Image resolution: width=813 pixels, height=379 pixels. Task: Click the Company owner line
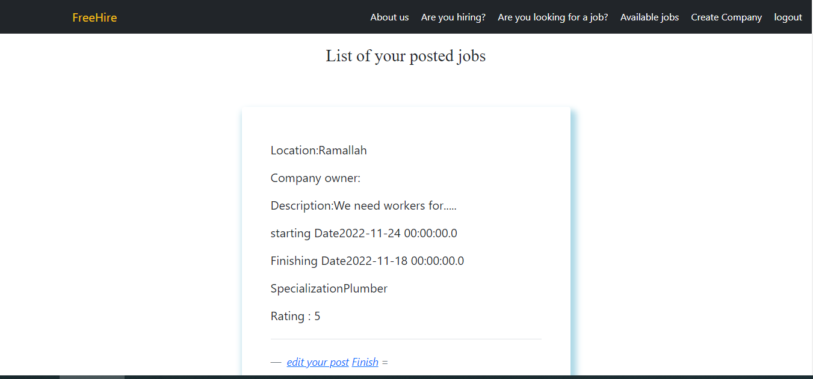(315, 178)
